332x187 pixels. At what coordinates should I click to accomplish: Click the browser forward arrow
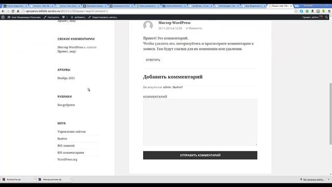(x=8, y=11)
